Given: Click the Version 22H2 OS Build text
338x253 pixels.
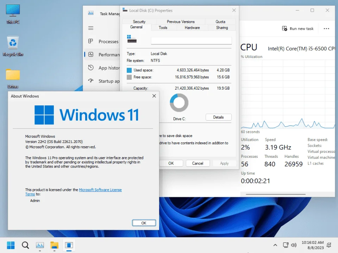Looking at the screenshot, I should (x=54, y=142).
